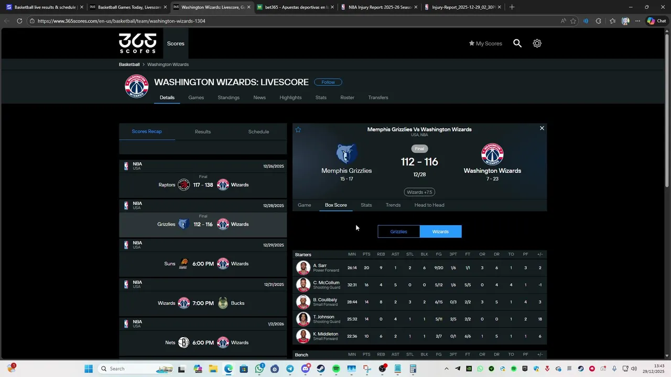
Task: Open a new browser tab
Action: click(x=512, y=7)
